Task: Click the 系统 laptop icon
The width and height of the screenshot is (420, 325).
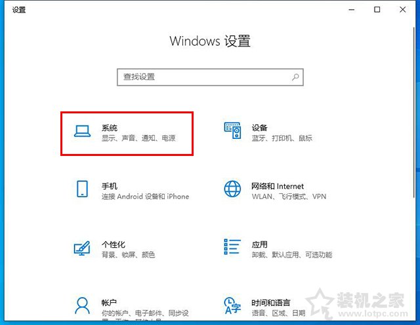Action: pyautogui.click(x=82, y=132)
